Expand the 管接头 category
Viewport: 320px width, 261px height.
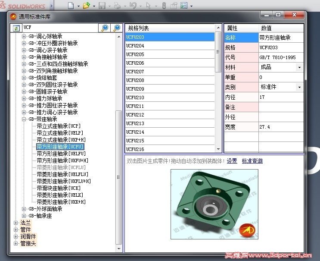pos(16,243)
